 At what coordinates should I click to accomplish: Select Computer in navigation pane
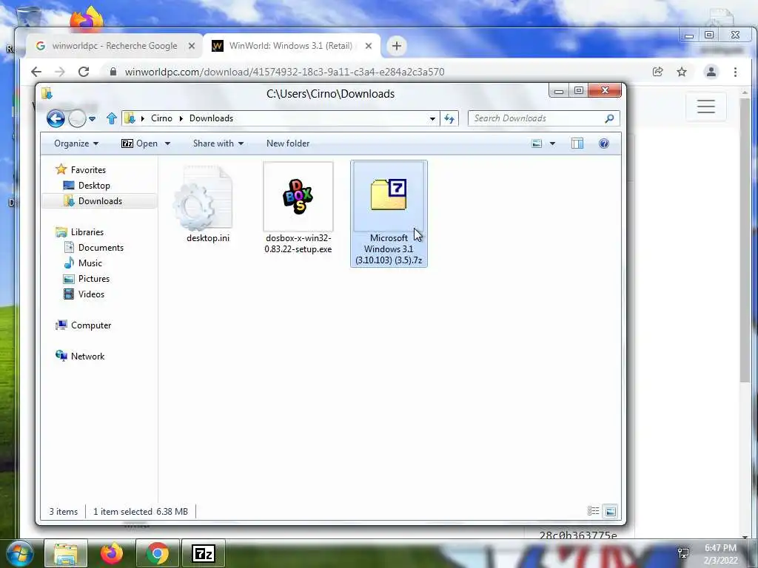tap(84, 325)
